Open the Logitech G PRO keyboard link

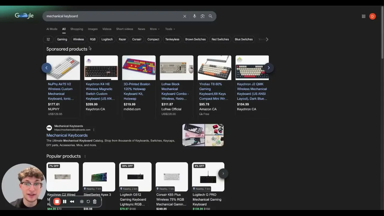207,199
